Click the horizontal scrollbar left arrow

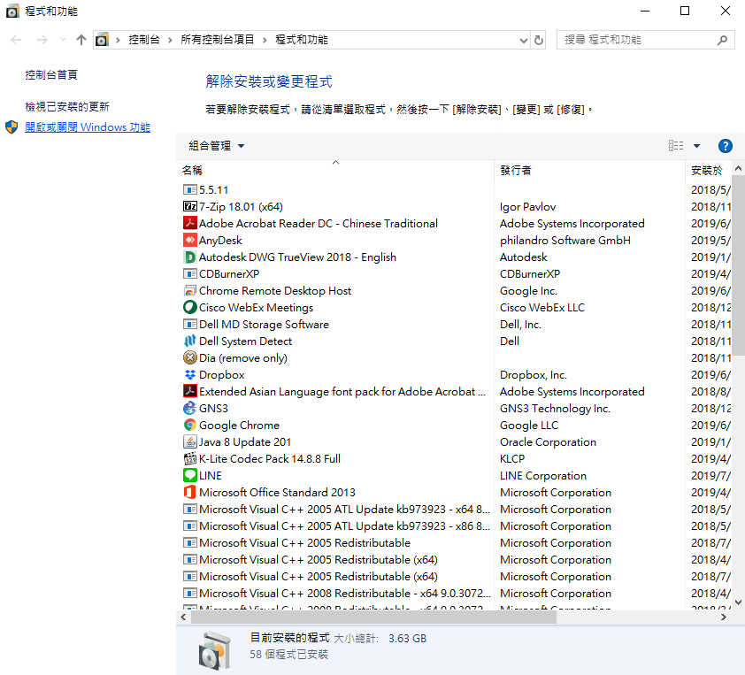pos(183,617)
